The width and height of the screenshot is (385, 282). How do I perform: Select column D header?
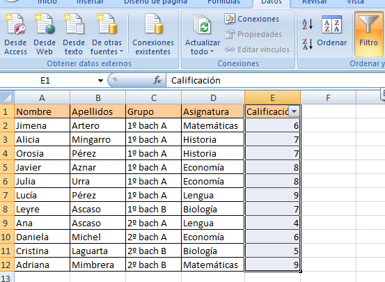tap(213, 97)
